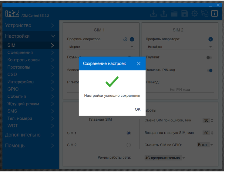Open the gear settings icon in the toolbar
This screenshot has width=225, height=172.
[195, 14]
